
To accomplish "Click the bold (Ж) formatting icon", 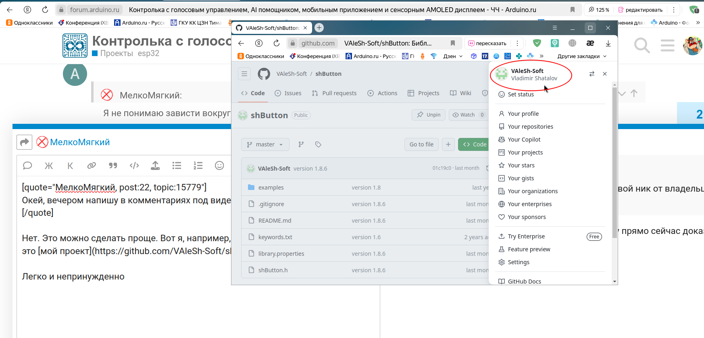I will [49, 165].
